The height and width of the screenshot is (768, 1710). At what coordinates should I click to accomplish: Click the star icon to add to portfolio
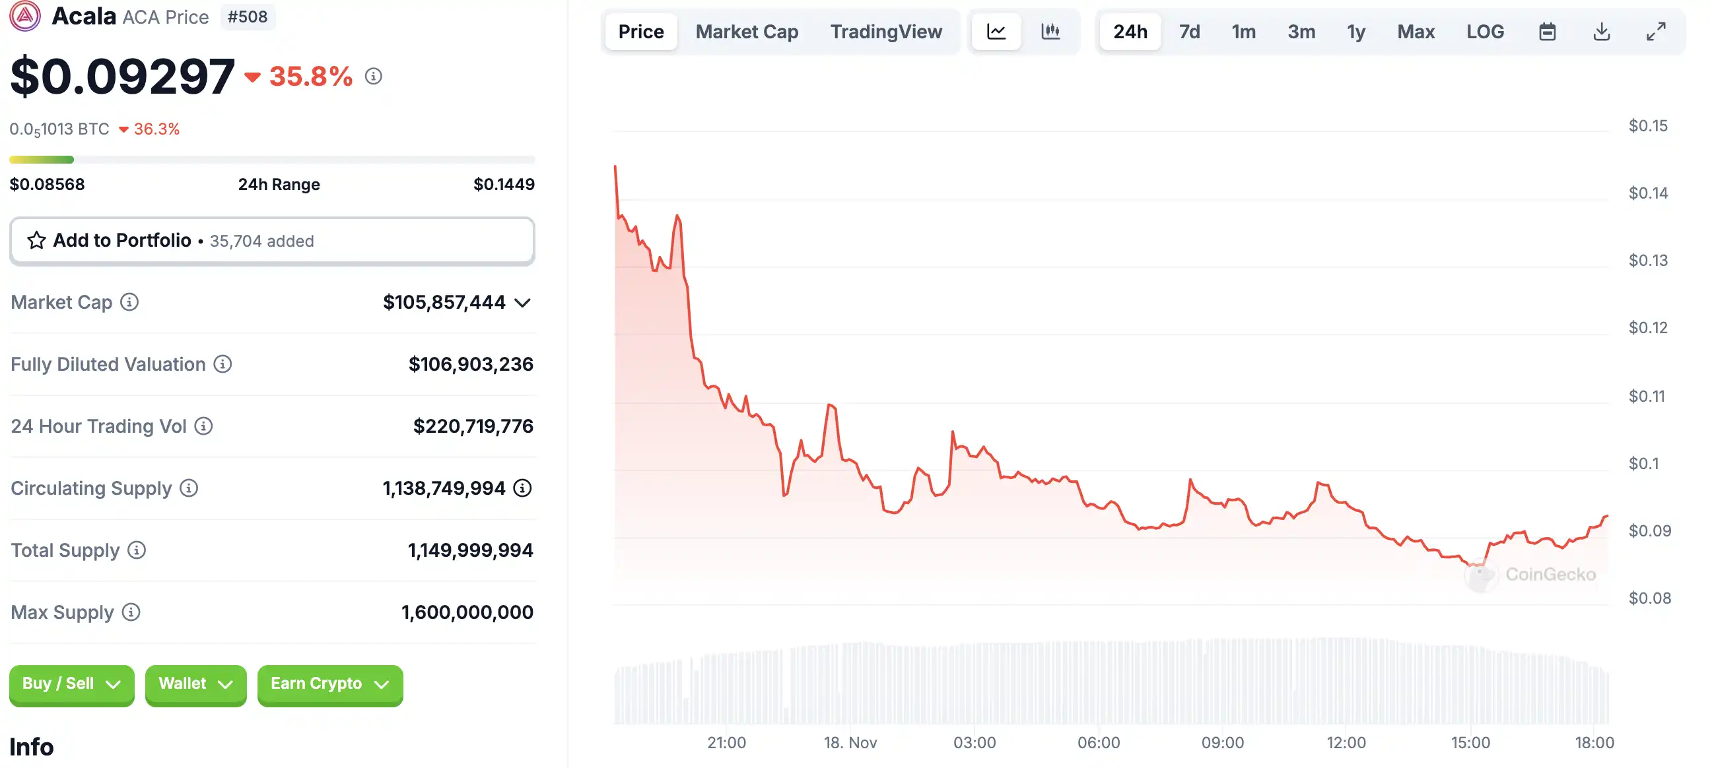tap(36, 240)
